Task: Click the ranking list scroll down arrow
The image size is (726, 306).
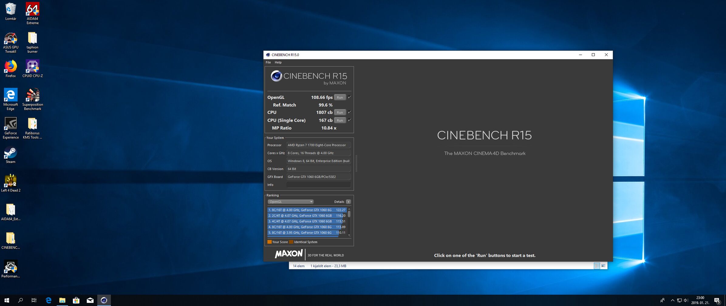Action: [349, 235]
